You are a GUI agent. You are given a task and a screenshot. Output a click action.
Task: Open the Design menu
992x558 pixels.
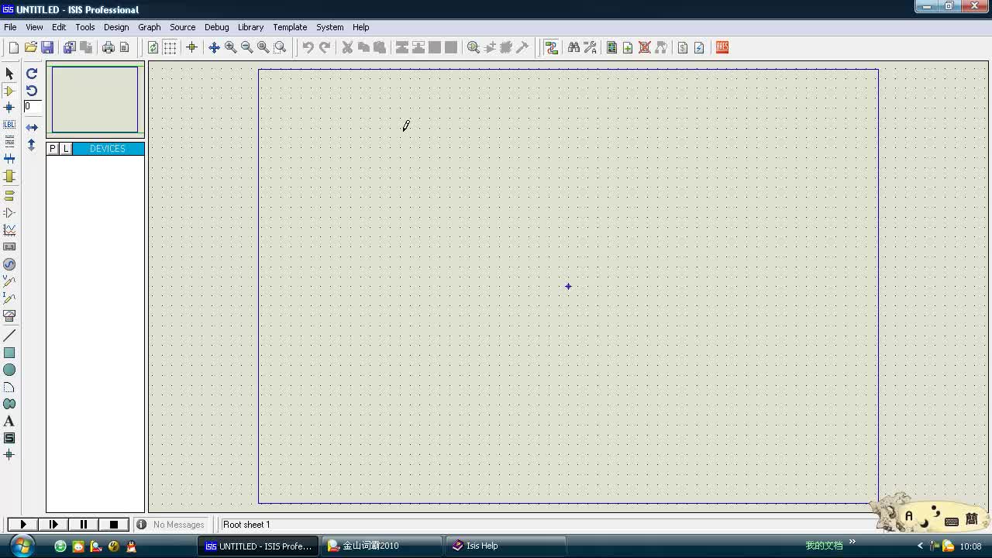pyautogui.click(x=116, y=27)
